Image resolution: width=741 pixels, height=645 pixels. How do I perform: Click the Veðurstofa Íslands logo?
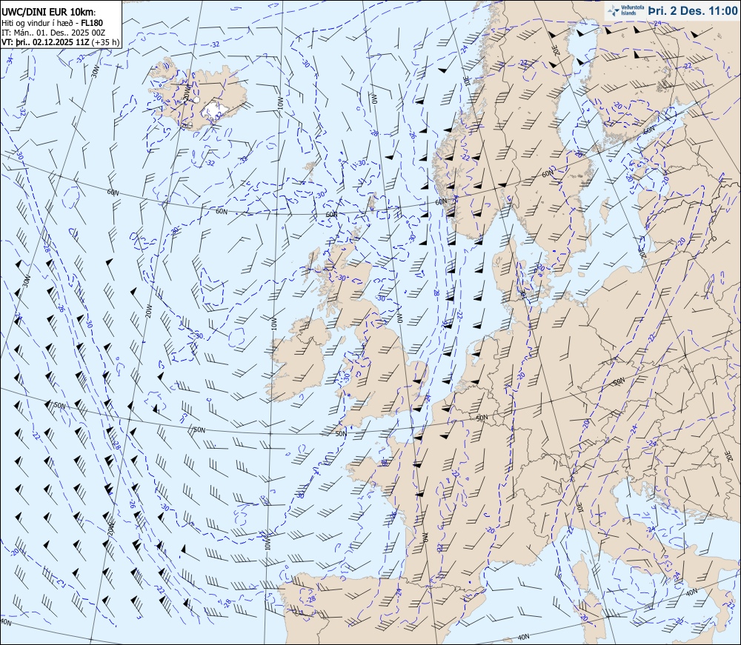pos(625,10)
